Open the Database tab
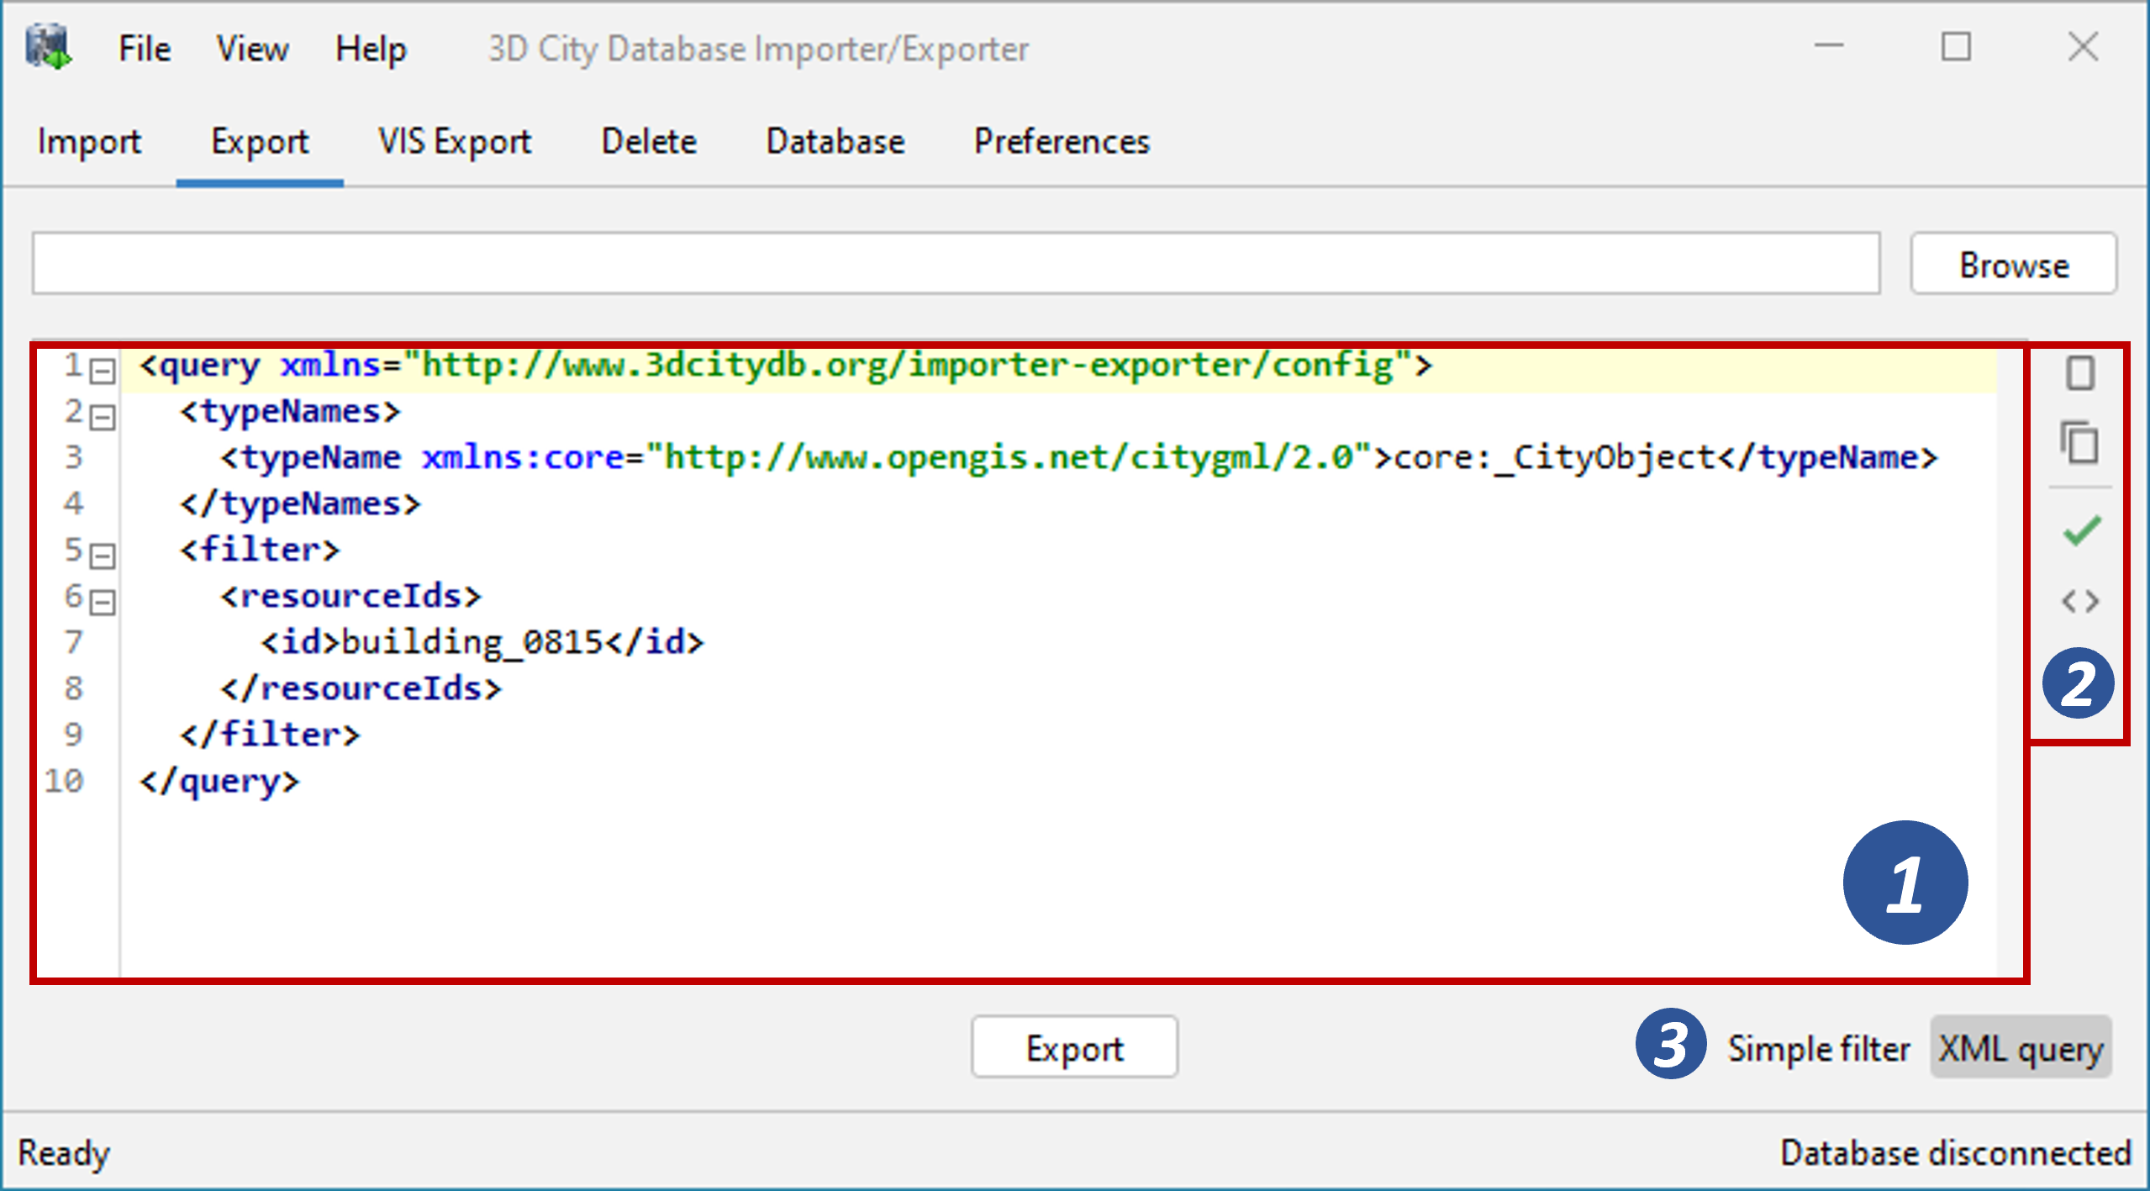The image size is (2150, 1191). 835,141
